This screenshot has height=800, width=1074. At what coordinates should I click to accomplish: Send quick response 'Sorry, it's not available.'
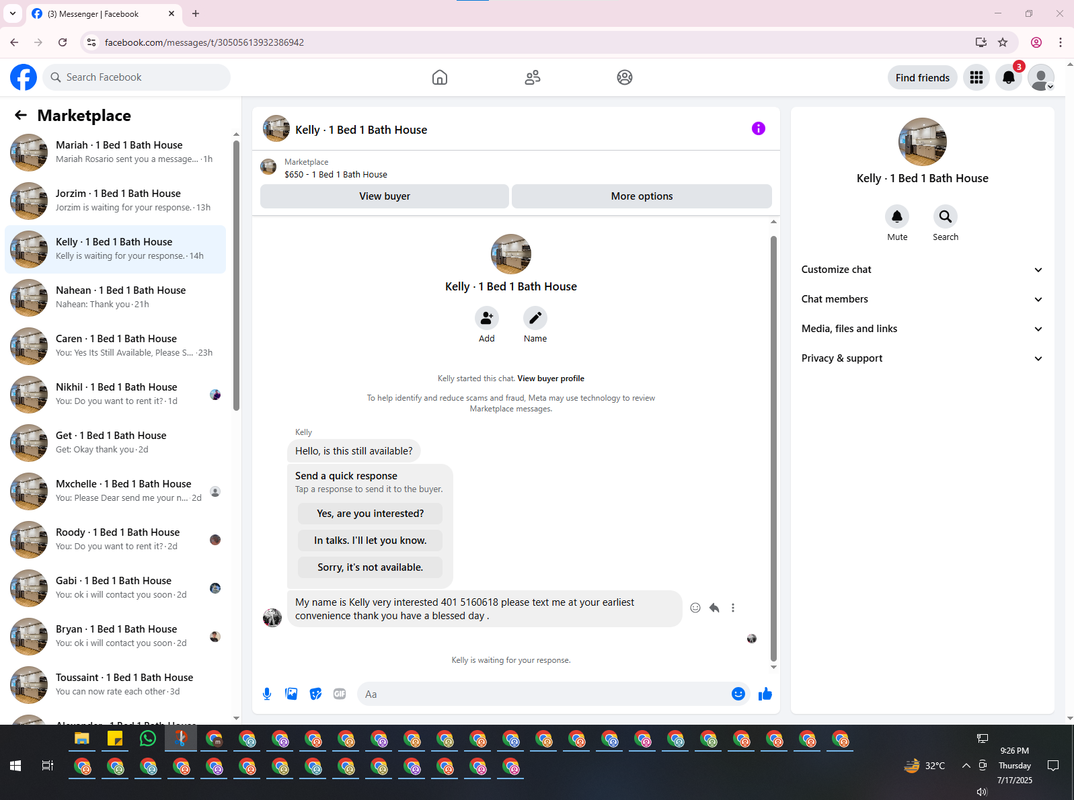370,567
